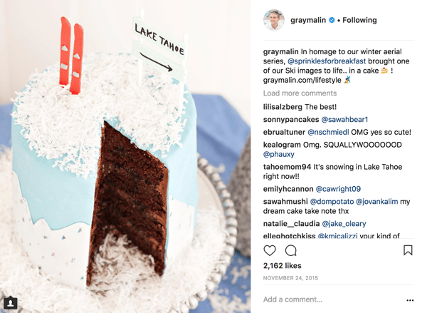Open graymalin username in header
The height and width of the screenshot is (313, 427).
(308, 20)
